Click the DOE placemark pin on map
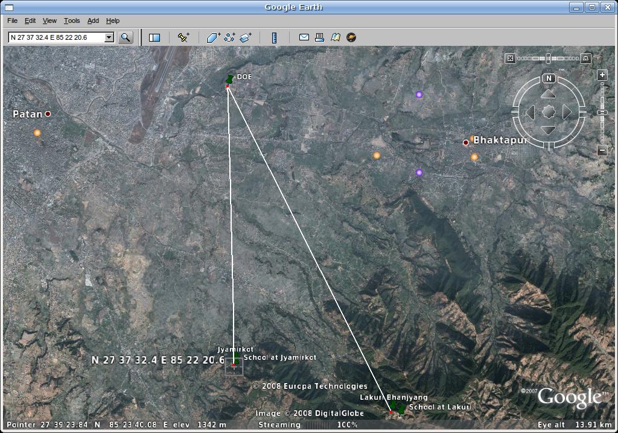 229,80
